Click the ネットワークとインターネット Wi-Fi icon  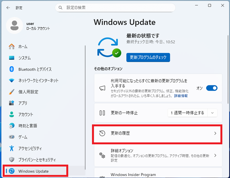[11, 80]
